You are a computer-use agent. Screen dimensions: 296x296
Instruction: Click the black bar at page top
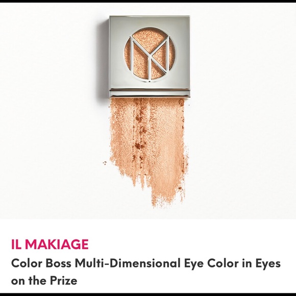pos(148,1)
